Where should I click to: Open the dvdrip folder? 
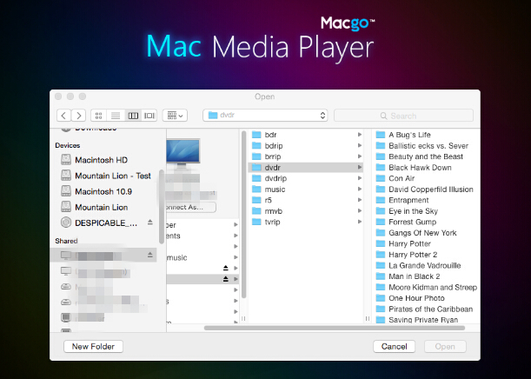[x=305, y=178]
